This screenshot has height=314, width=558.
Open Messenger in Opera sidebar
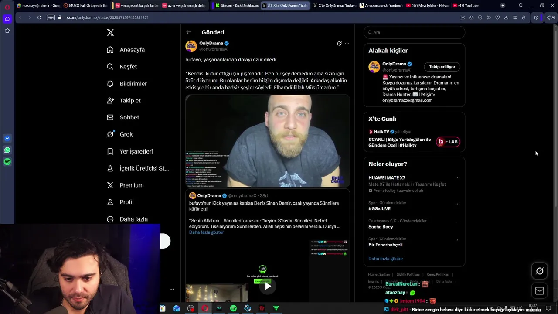7,139
